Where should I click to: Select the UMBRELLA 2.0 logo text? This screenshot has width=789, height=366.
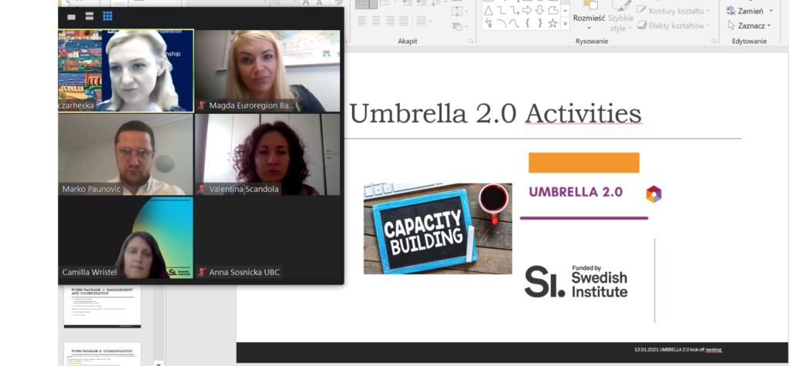576,192
